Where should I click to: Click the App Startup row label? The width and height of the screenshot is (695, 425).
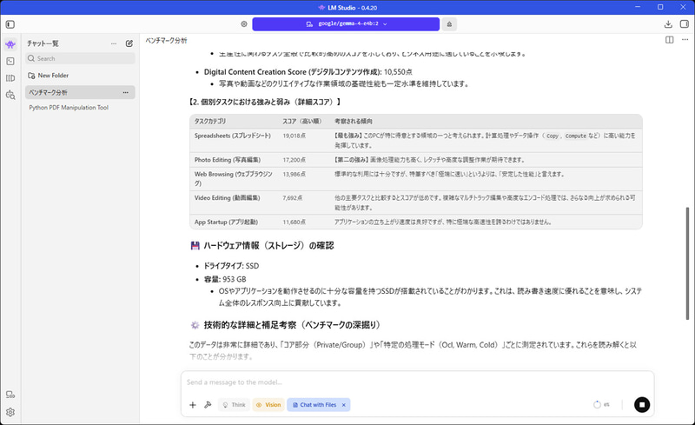coord(226,222)
